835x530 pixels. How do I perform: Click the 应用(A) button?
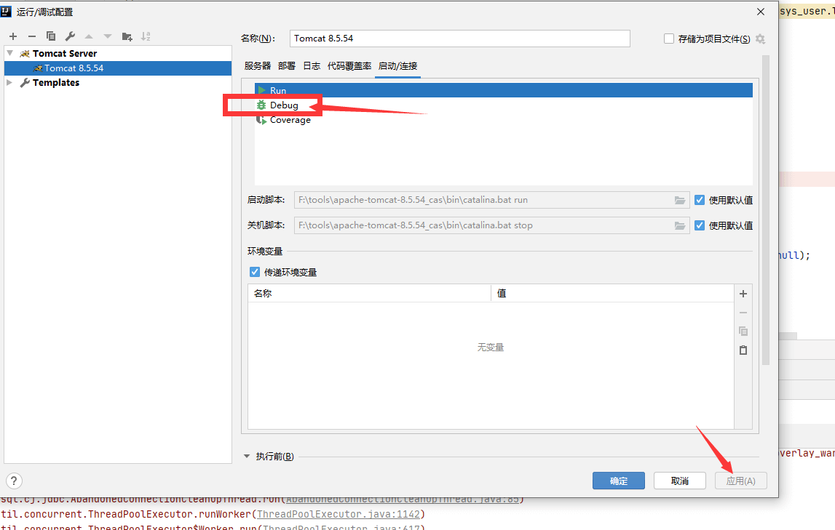(741, 481)
